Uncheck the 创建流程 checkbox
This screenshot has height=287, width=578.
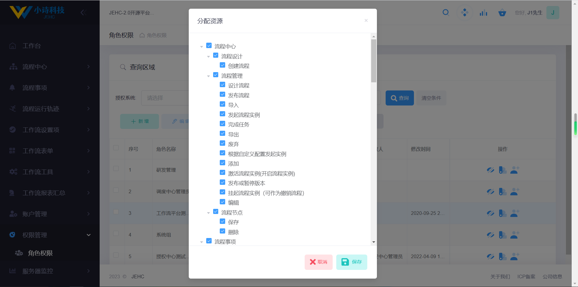[222, 65]
